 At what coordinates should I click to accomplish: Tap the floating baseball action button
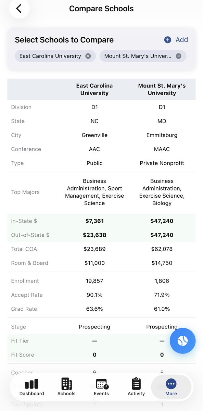183,340
